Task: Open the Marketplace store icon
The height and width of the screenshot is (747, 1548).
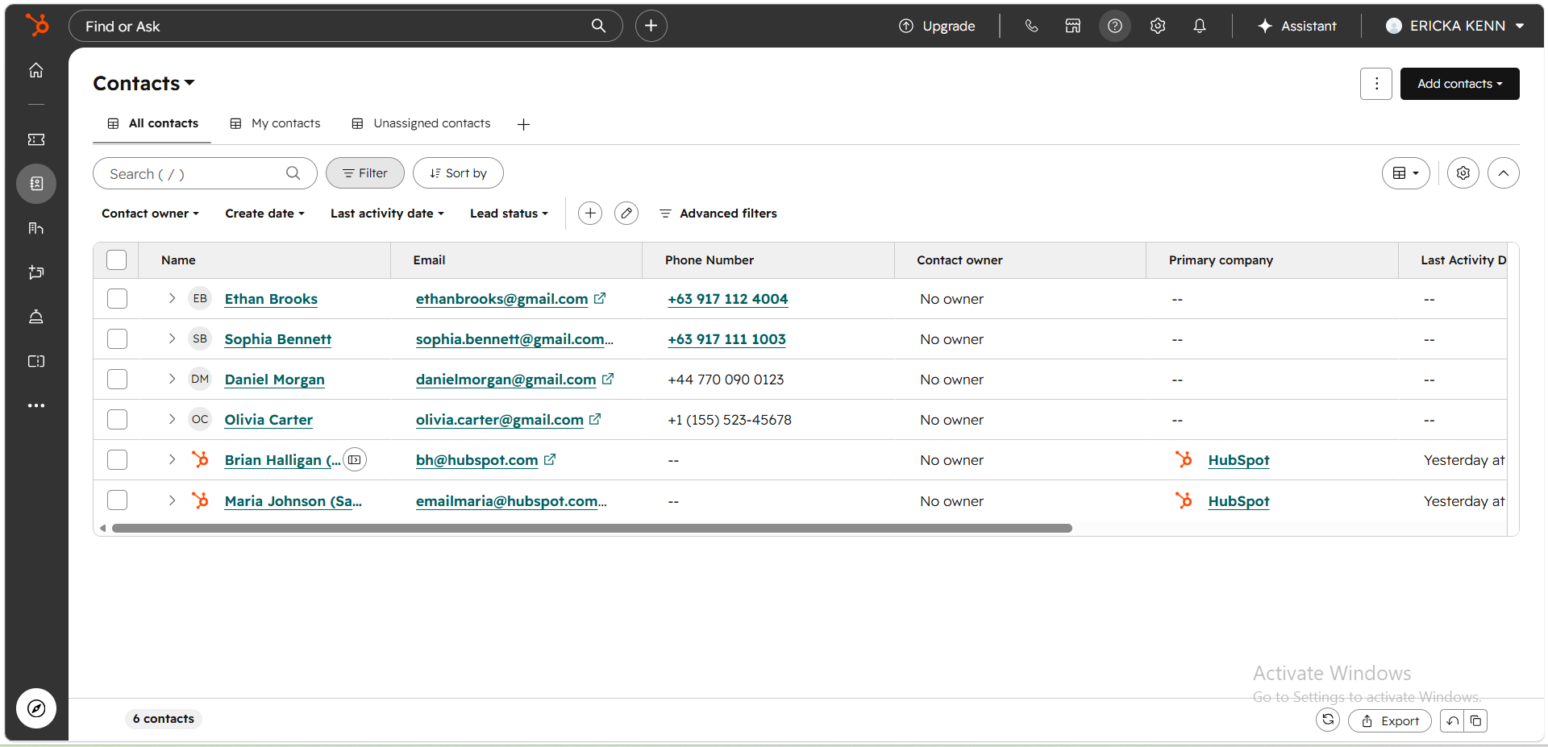Action: click(1073, 26)
